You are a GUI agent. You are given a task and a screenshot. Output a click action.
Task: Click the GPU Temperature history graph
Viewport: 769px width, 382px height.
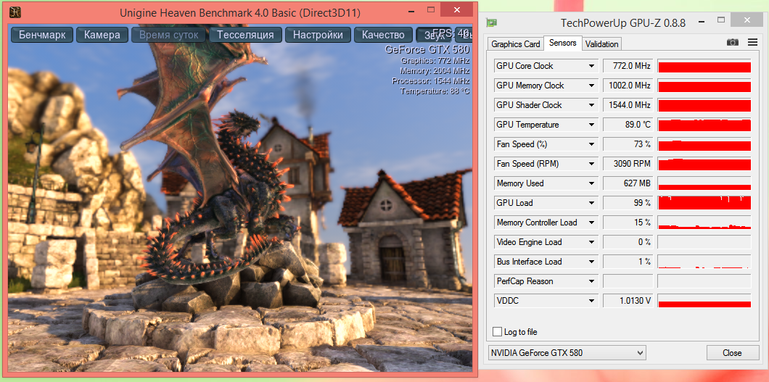pos(704,125)
